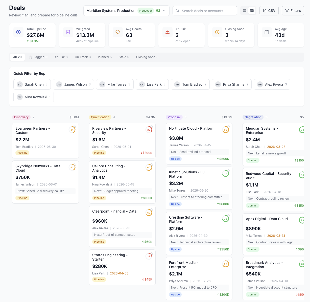The width and height of the screenshot is (310, 302).
Task: Click the magnifier icon in the search bar
Action: point(177,11)
